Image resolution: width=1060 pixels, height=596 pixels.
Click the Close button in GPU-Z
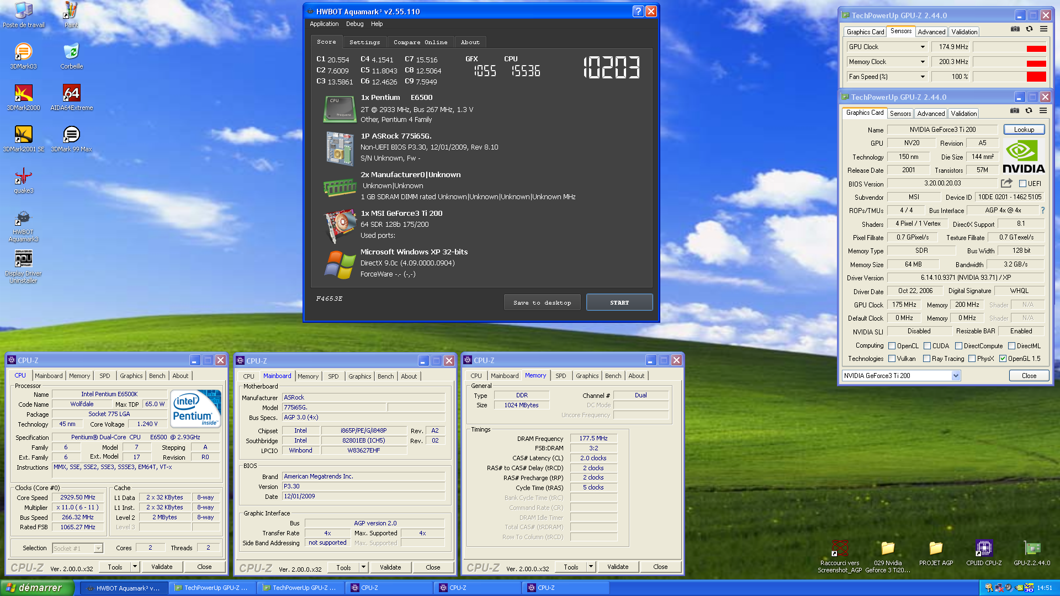click(1029, 376)
